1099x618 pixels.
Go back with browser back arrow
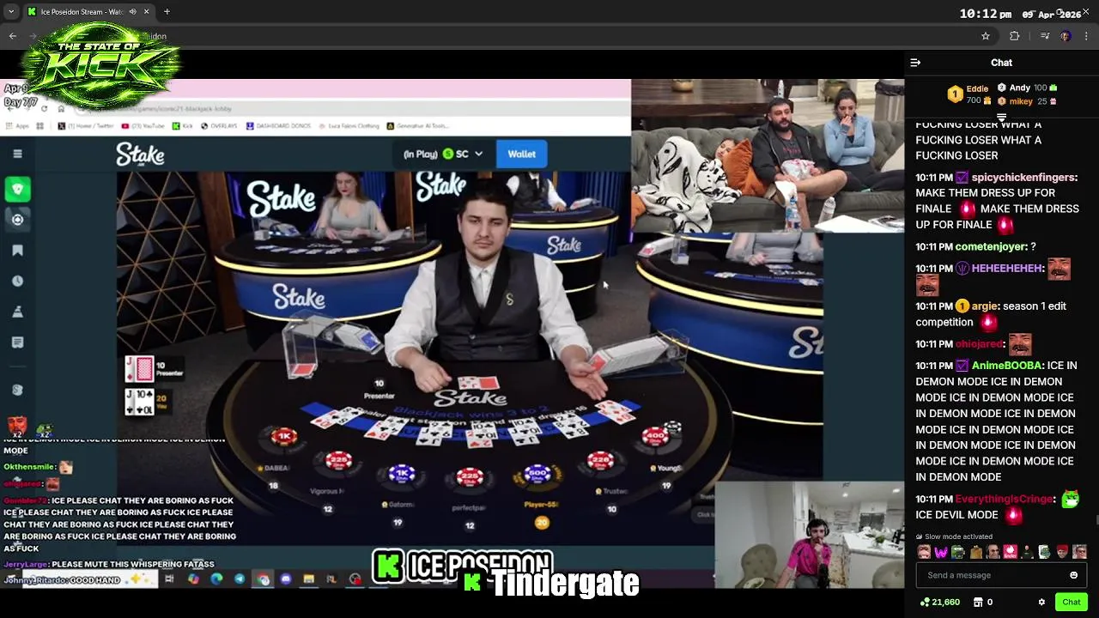click(x=12, y=36)
